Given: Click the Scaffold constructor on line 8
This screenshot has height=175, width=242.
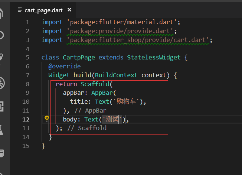Looking at the screenshot, I should tap(95, 84).
